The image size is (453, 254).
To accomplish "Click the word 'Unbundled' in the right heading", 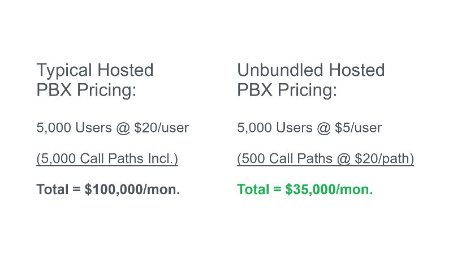I will tap(280, 70).
